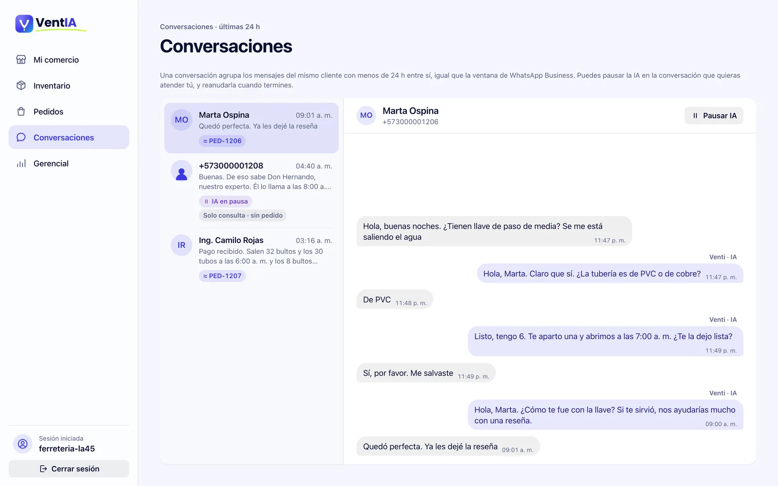Select Marta Ospina name in conversation list

click(224, 115)
